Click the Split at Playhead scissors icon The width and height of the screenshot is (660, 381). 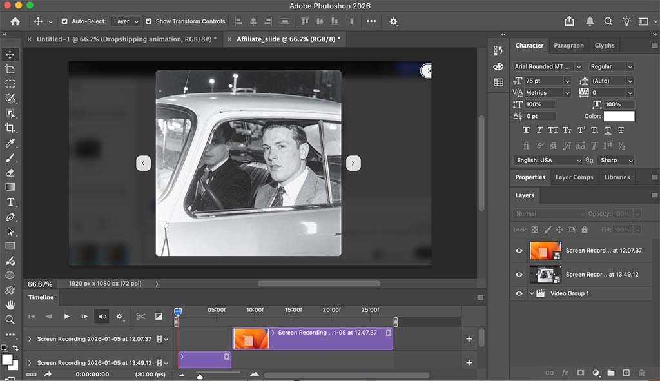tap(140, 316)
